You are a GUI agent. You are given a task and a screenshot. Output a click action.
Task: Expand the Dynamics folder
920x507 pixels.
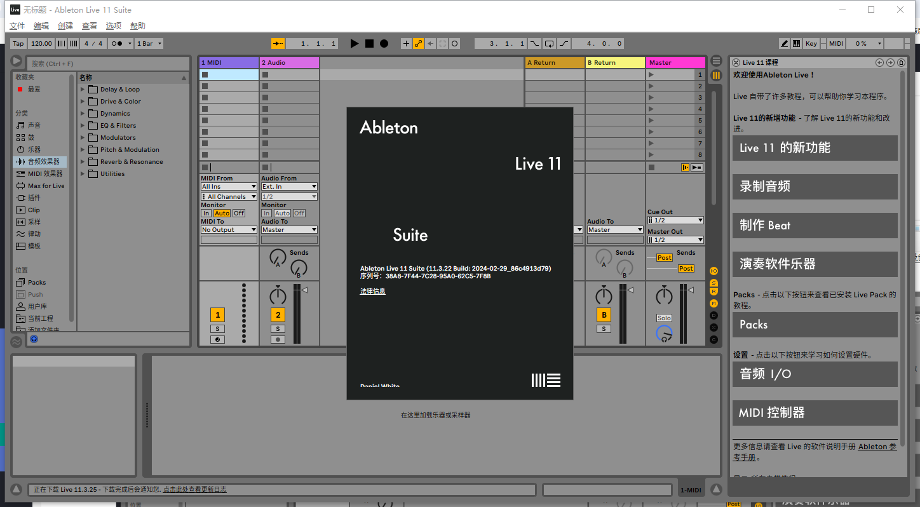pos(83,114)
